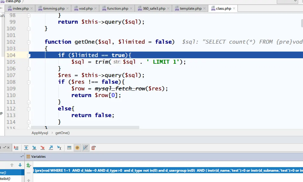This screenshot has height=182, width=303.
Task: Click the Step Over debugger icon
Action: tap(26, 148)
